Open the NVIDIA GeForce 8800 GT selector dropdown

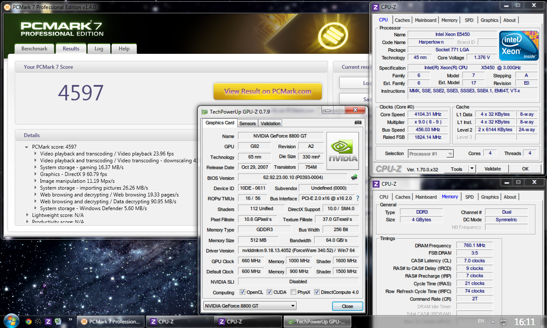click(x=249, y=306)
